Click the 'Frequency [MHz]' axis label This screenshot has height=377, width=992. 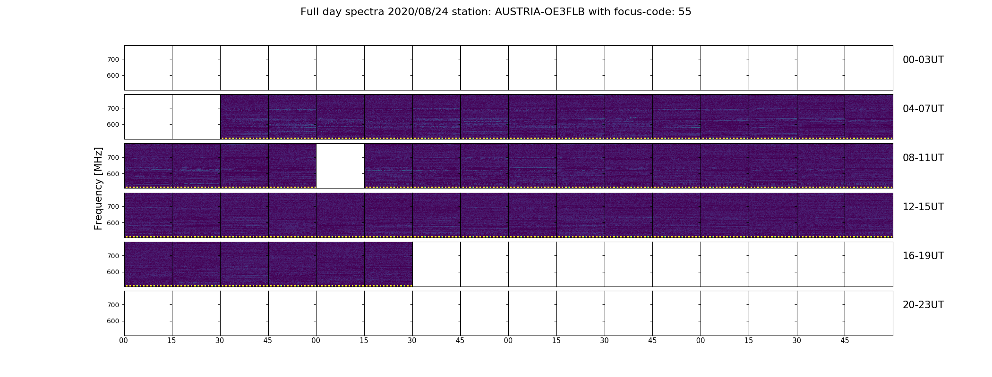coord(98,188)
